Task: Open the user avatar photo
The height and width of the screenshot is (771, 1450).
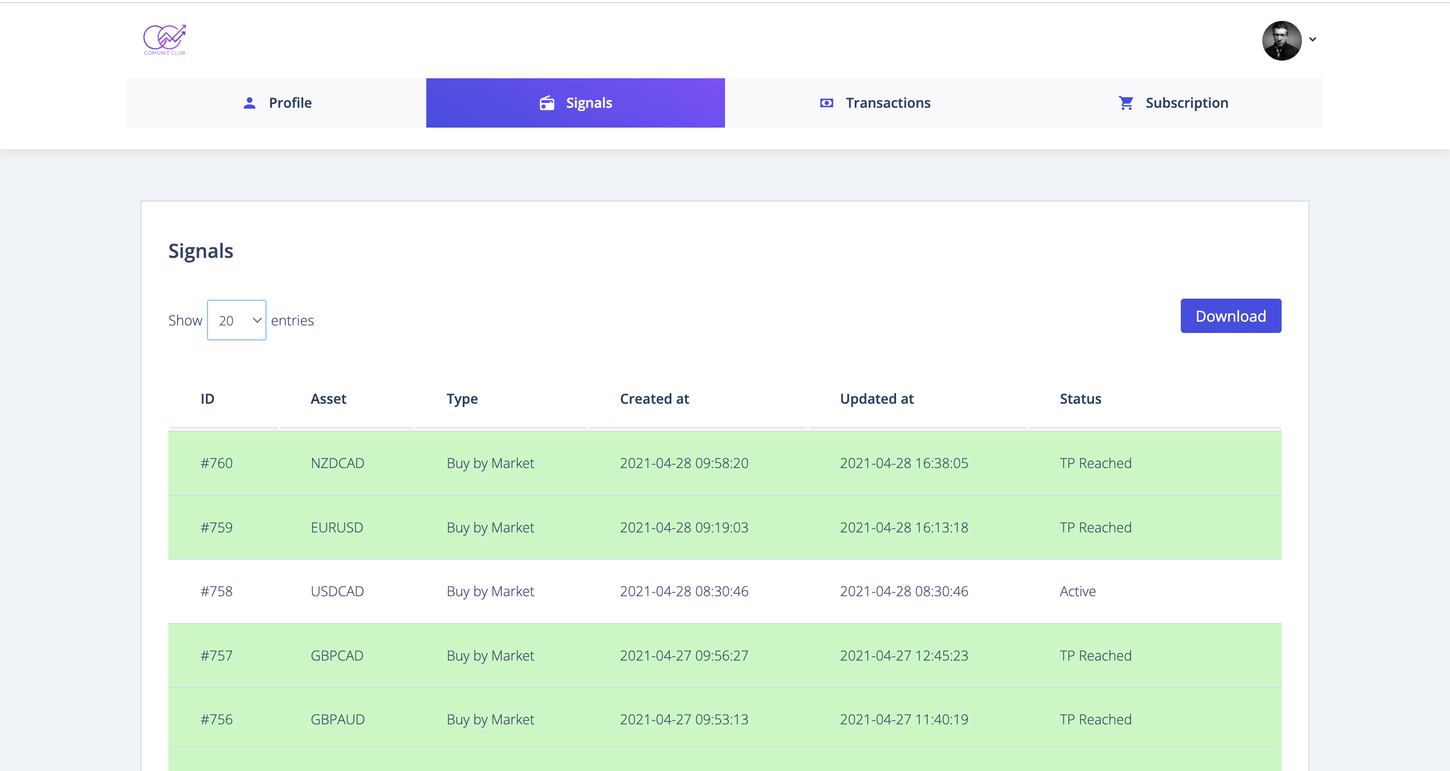Action: pyautogui.click(x=1282, y=40)
